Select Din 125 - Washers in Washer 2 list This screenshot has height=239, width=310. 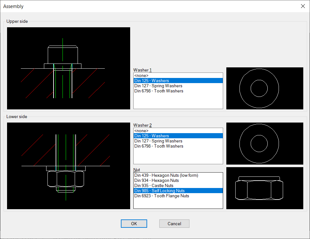click(x=178, y=136)
